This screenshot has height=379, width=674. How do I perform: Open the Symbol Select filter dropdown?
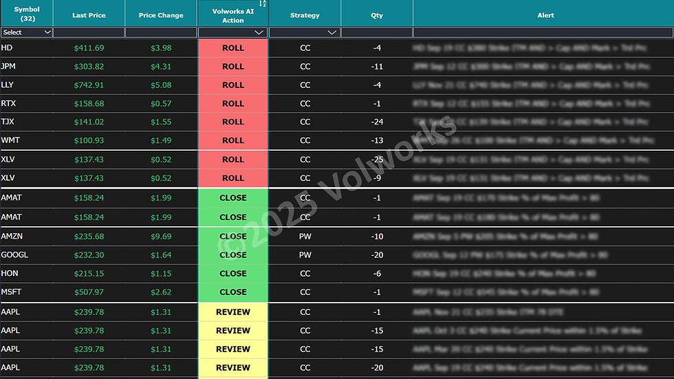click(x=27, y=32)
